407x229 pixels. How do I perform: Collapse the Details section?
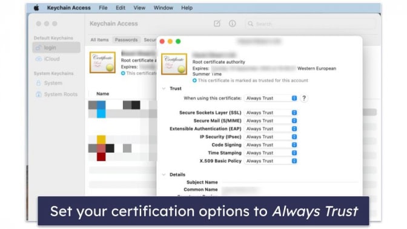point(164,174)
